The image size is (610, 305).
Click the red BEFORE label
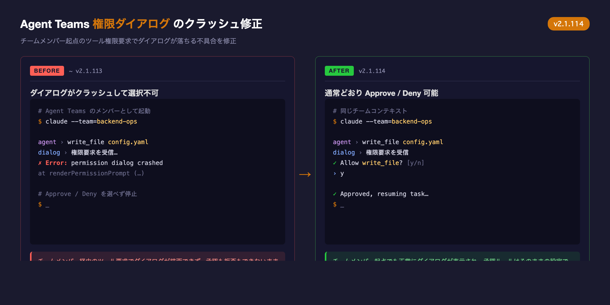click(47, 71)
